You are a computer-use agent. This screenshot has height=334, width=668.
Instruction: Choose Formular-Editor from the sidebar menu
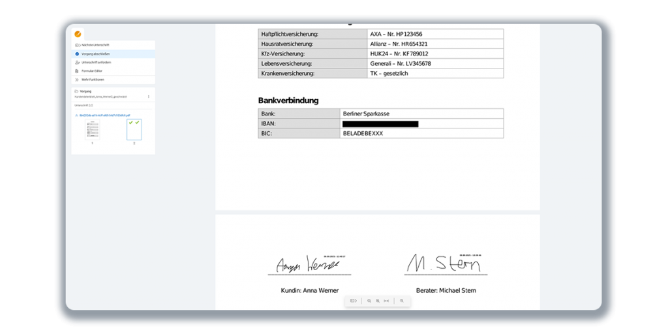coord(92,70)
